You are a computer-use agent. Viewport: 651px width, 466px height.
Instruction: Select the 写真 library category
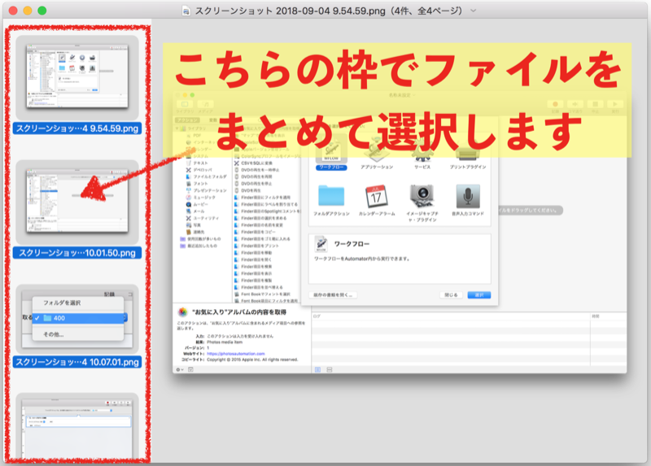click(x=193, y=225)
